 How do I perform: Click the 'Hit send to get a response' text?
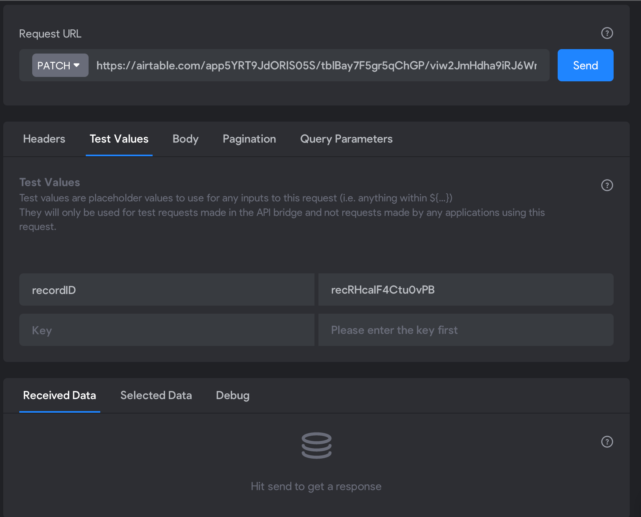tap(316, 486)
